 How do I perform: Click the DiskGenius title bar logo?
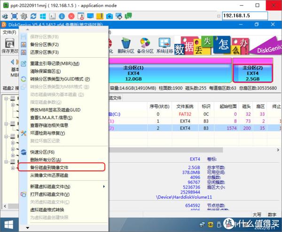(x=4, y=24)
